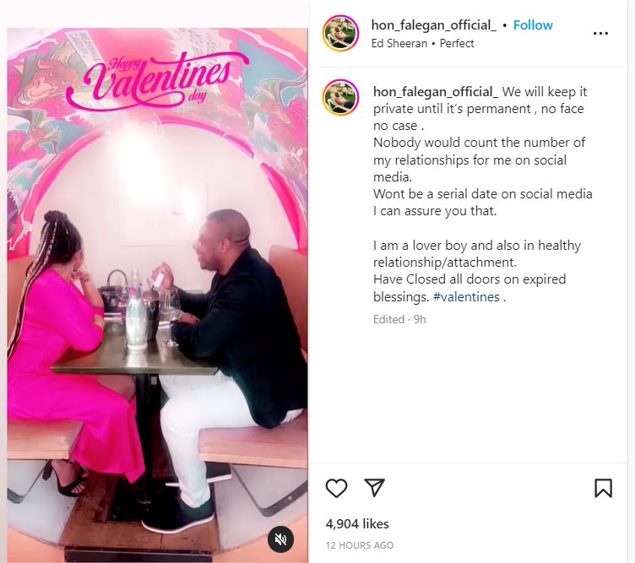The height and width of the screenshot is (563, 635).
Task: Open Ed Sheeran Perfect audio page
Action: [x=422, y=43]
